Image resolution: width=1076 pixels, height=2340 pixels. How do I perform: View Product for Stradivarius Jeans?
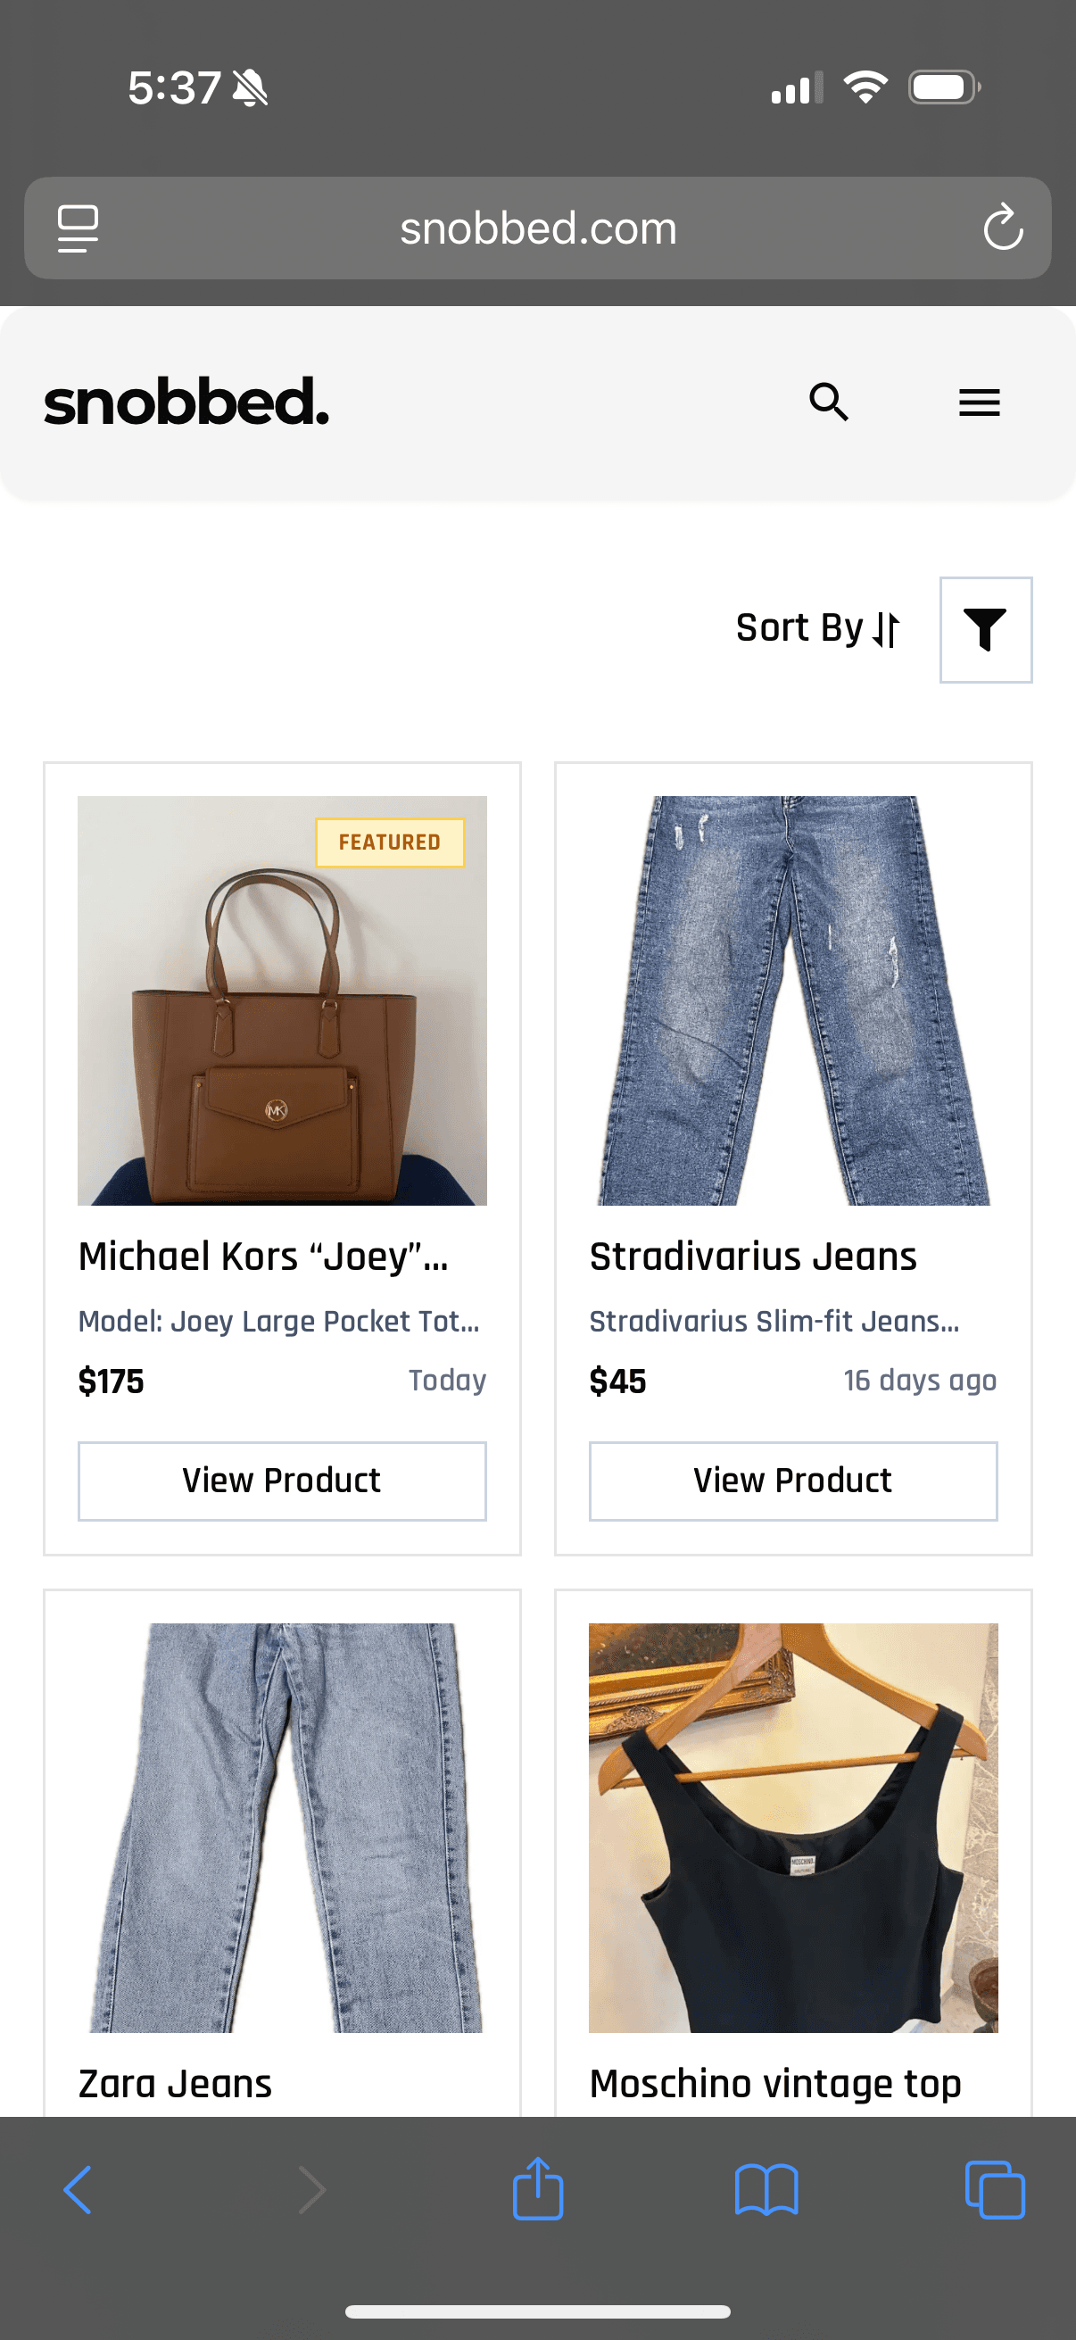pyautogui.click(x=792, y=1481)
